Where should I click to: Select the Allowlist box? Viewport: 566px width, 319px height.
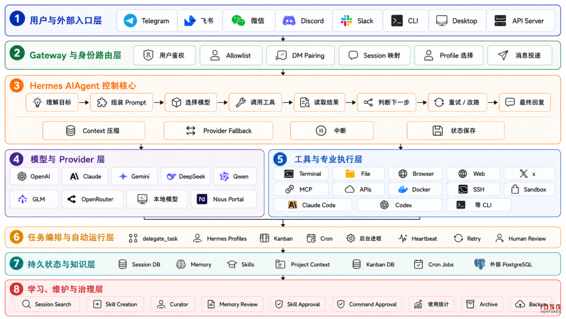(x=231, y=55)
